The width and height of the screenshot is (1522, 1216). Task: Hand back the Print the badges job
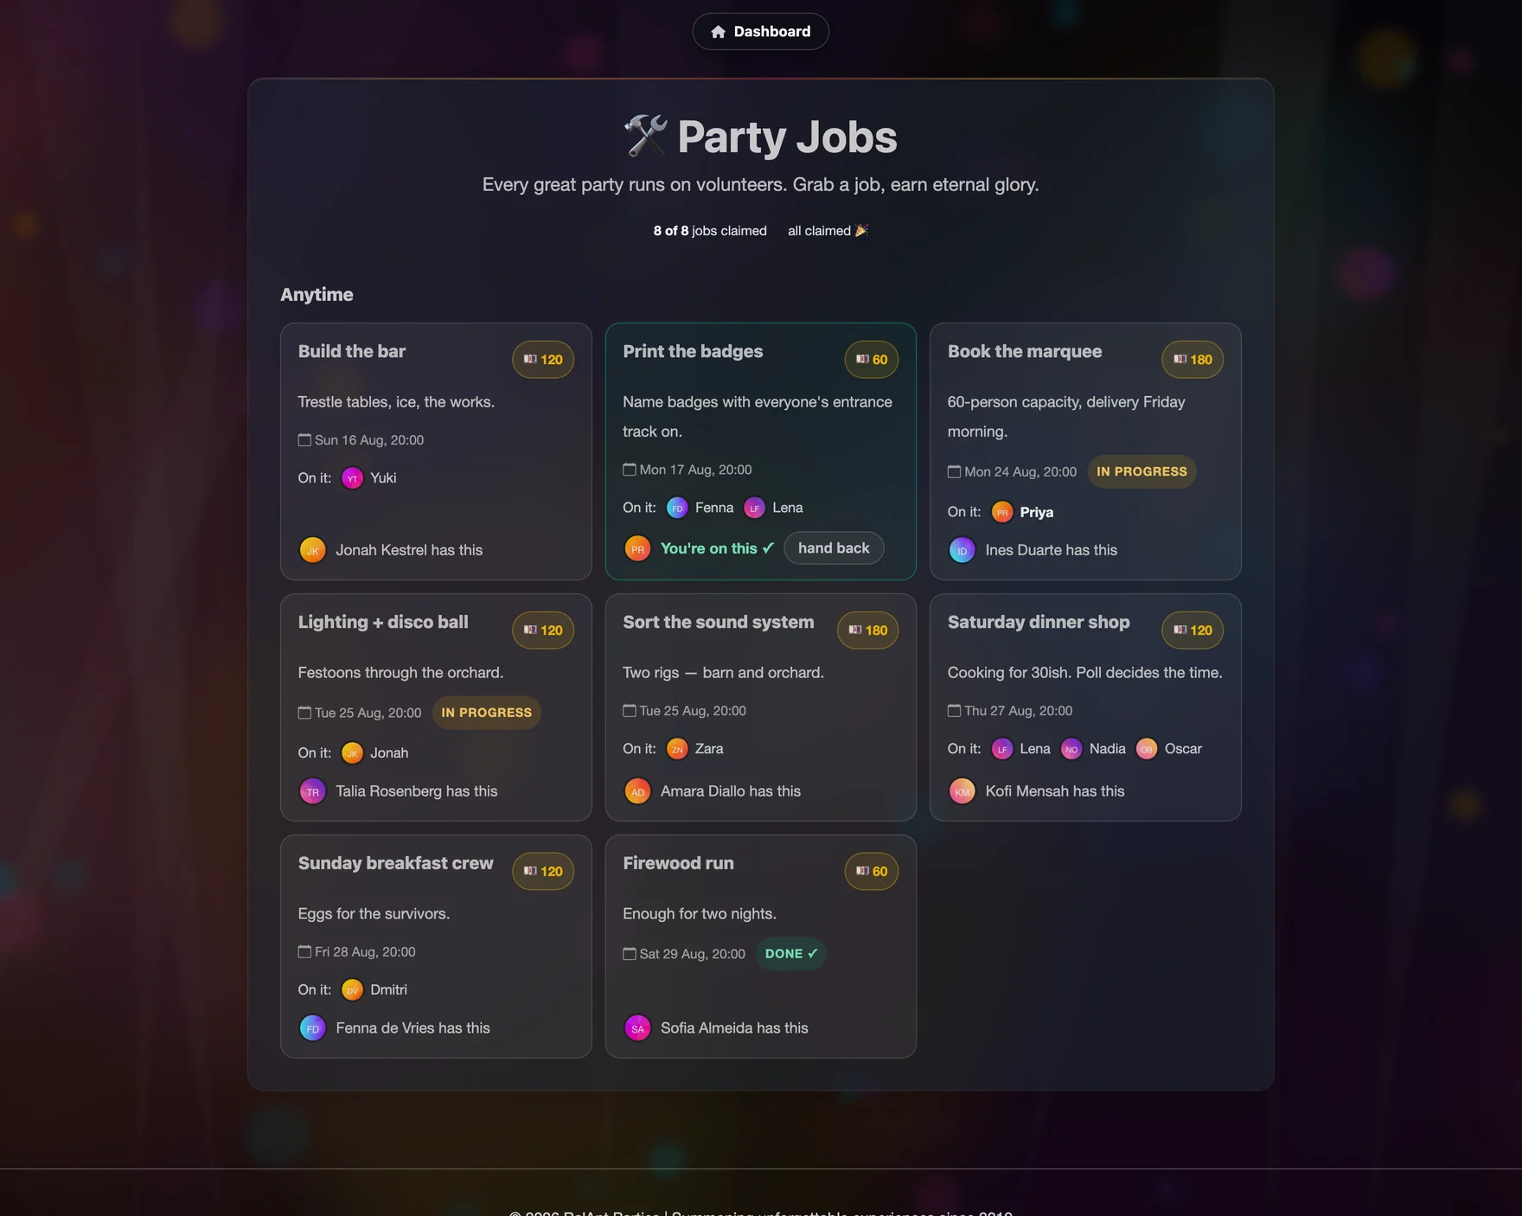pos(834,548)
